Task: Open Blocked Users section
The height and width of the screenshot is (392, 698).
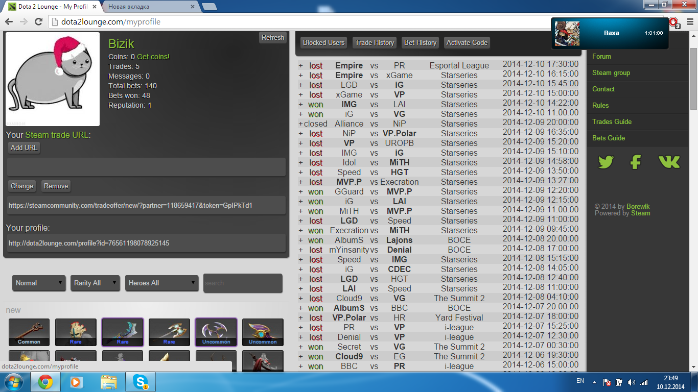Action: click(323, 43)
